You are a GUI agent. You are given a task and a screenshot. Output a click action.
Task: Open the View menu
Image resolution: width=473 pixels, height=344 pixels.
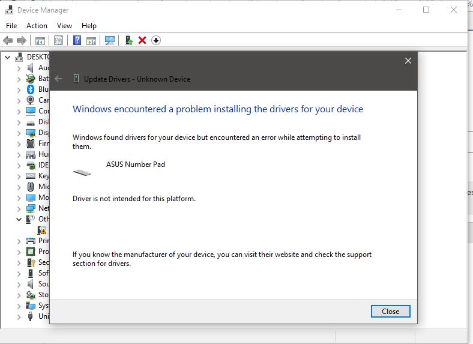tap(65, 26)
